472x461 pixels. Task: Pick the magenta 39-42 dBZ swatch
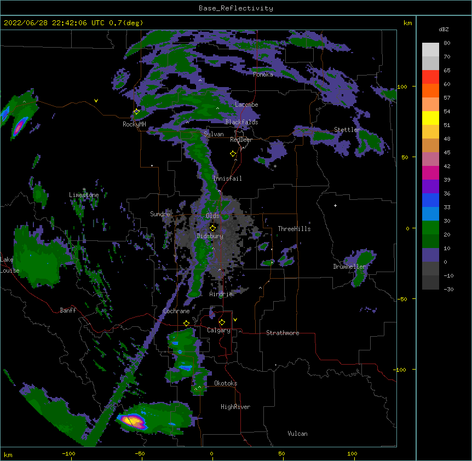430,172
